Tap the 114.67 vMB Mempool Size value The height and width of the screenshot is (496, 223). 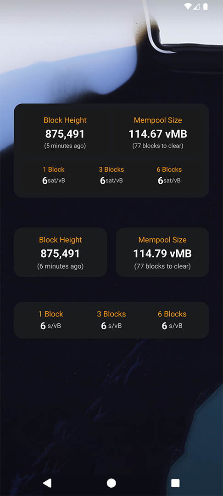158,134
